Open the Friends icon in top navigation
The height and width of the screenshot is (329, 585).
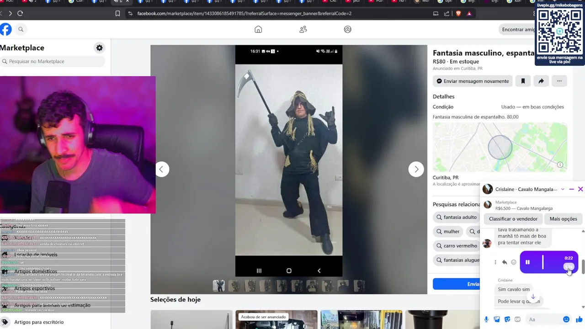(x=303, y=29)
